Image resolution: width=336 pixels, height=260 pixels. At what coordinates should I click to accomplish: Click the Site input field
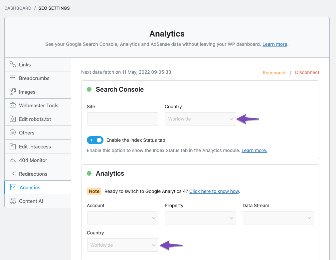122,119
